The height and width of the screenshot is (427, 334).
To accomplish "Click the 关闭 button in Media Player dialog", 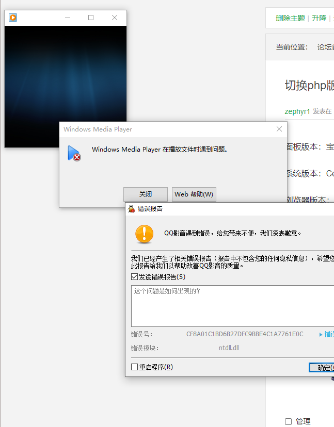I will 146,194.
